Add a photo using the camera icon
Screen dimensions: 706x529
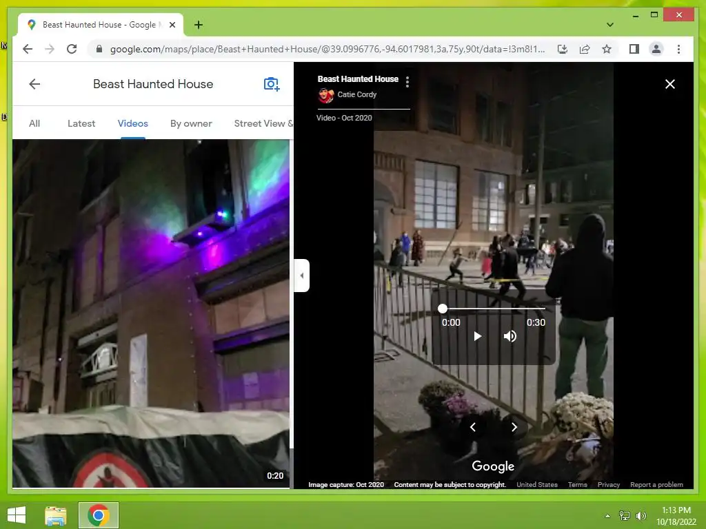(272, 84)
